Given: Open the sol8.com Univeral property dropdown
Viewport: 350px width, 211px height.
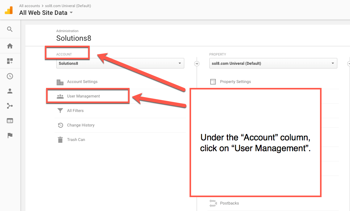Looking at the screenshot, I should click(273, 63).
